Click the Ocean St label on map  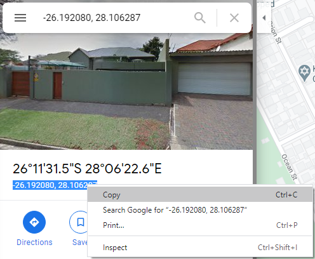click(289, 167)
